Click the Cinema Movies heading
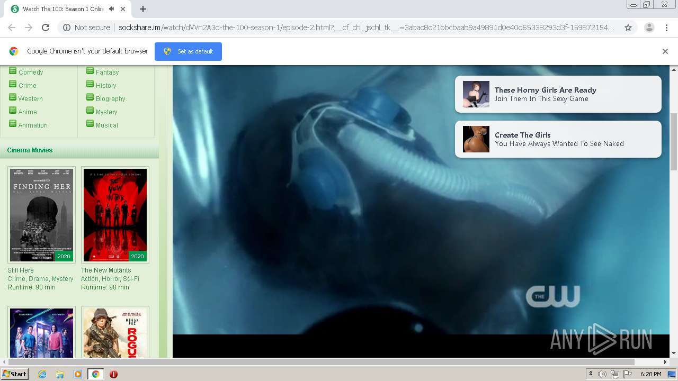The image size is (678, 381). [30, 150]
